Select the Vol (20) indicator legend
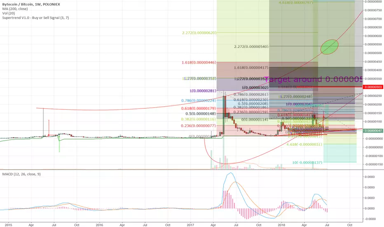Viewport: 384px width, 227px height. coord(9,13)
